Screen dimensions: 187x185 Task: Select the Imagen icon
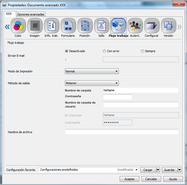(35, 26)
